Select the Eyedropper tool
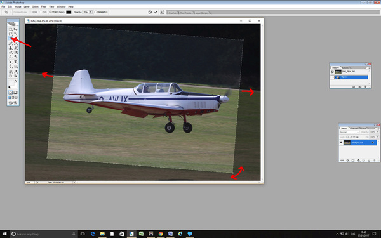The image size is (381, 238). click(15, 72)
